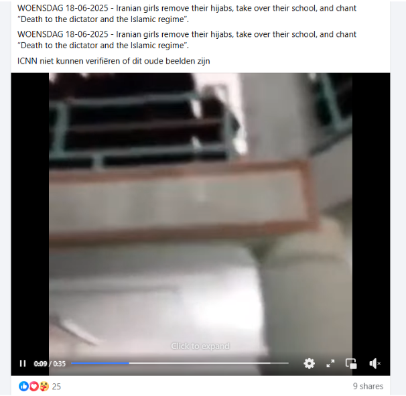Jump ahead on the unplayed progress bar

coord(209,363)
